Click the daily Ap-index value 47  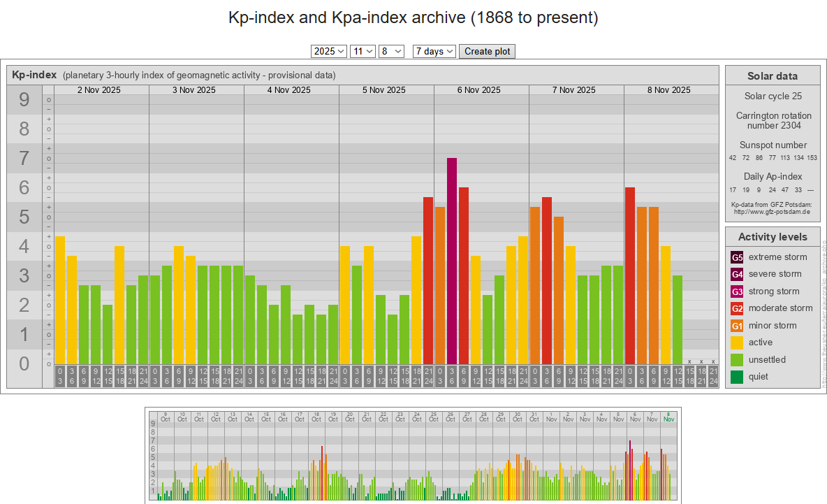(x=785, y=190)
